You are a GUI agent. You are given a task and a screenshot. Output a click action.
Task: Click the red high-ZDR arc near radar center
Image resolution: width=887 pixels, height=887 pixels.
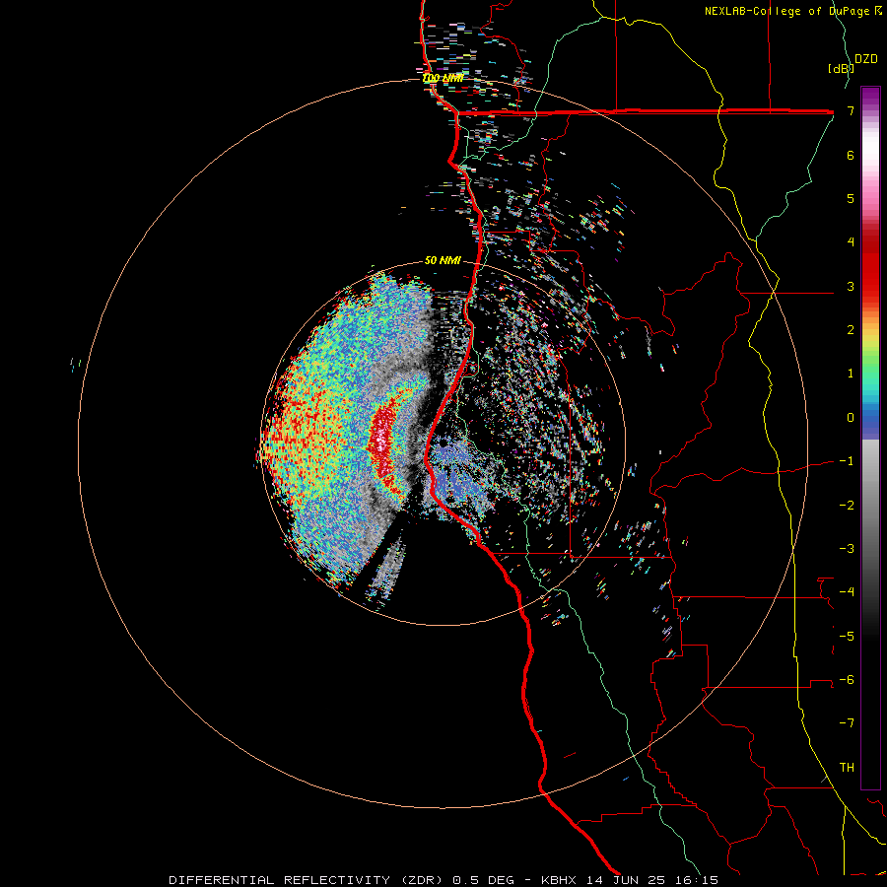click(384, 441)
